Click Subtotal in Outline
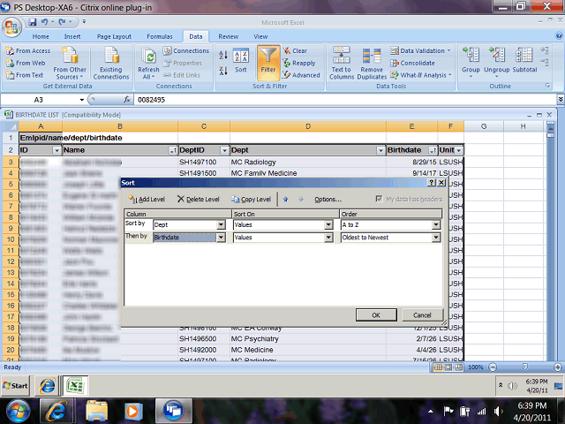Screen dimensions: 565x424 (524, 61)
